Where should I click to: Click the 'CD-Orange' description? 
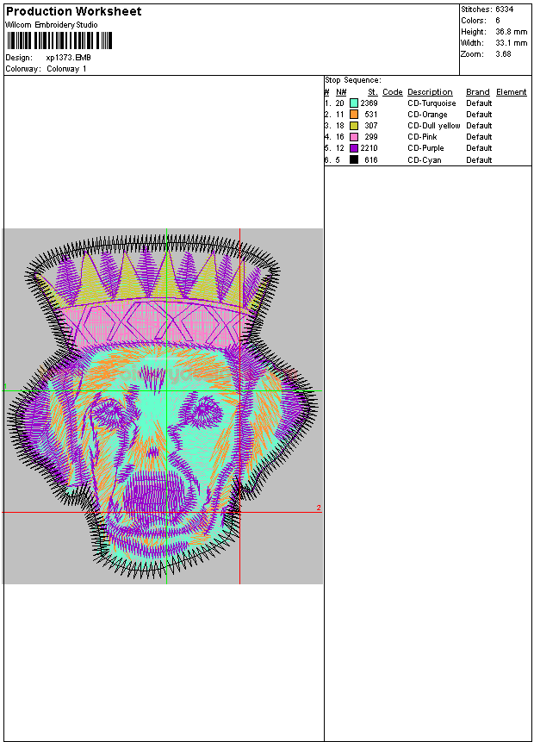[427, 115]
